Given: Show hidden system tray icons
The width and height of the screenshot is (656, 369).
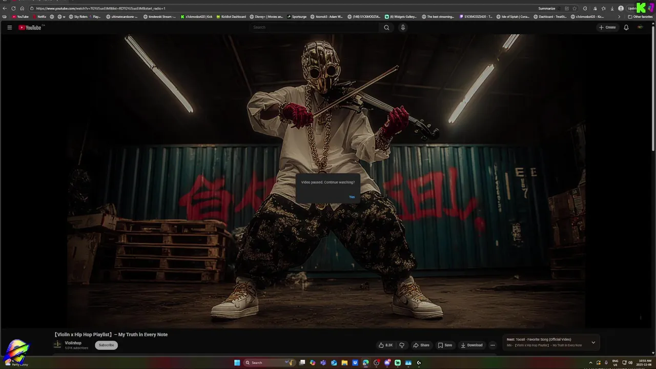Looking at the screenshot, I should (590, 363).
